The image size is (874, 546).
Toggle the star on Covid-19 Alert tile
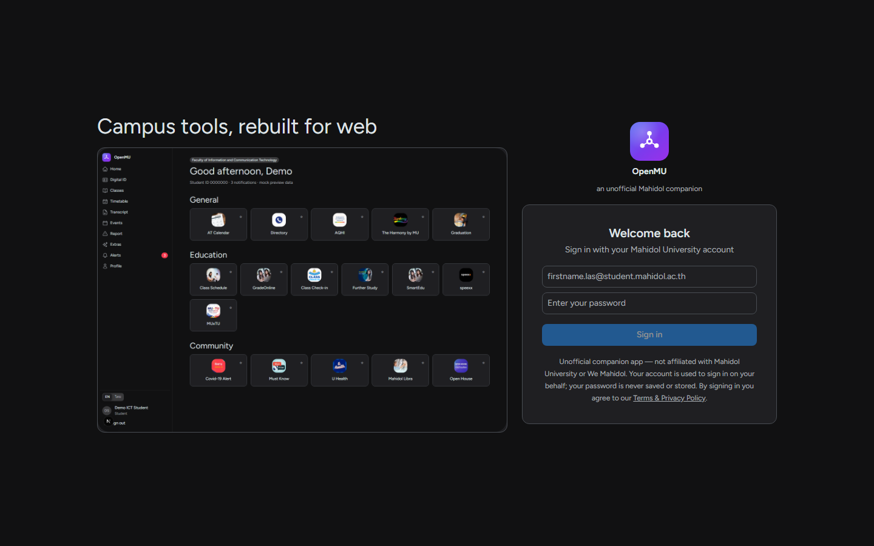point(241,363)
